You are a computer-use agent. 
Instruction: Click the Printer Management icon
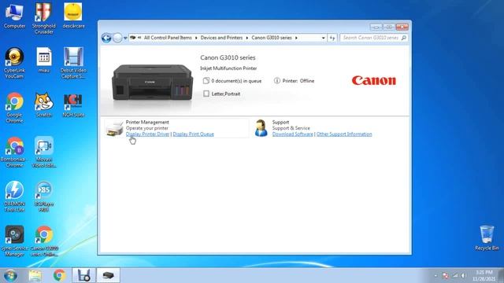pos(114,128)
